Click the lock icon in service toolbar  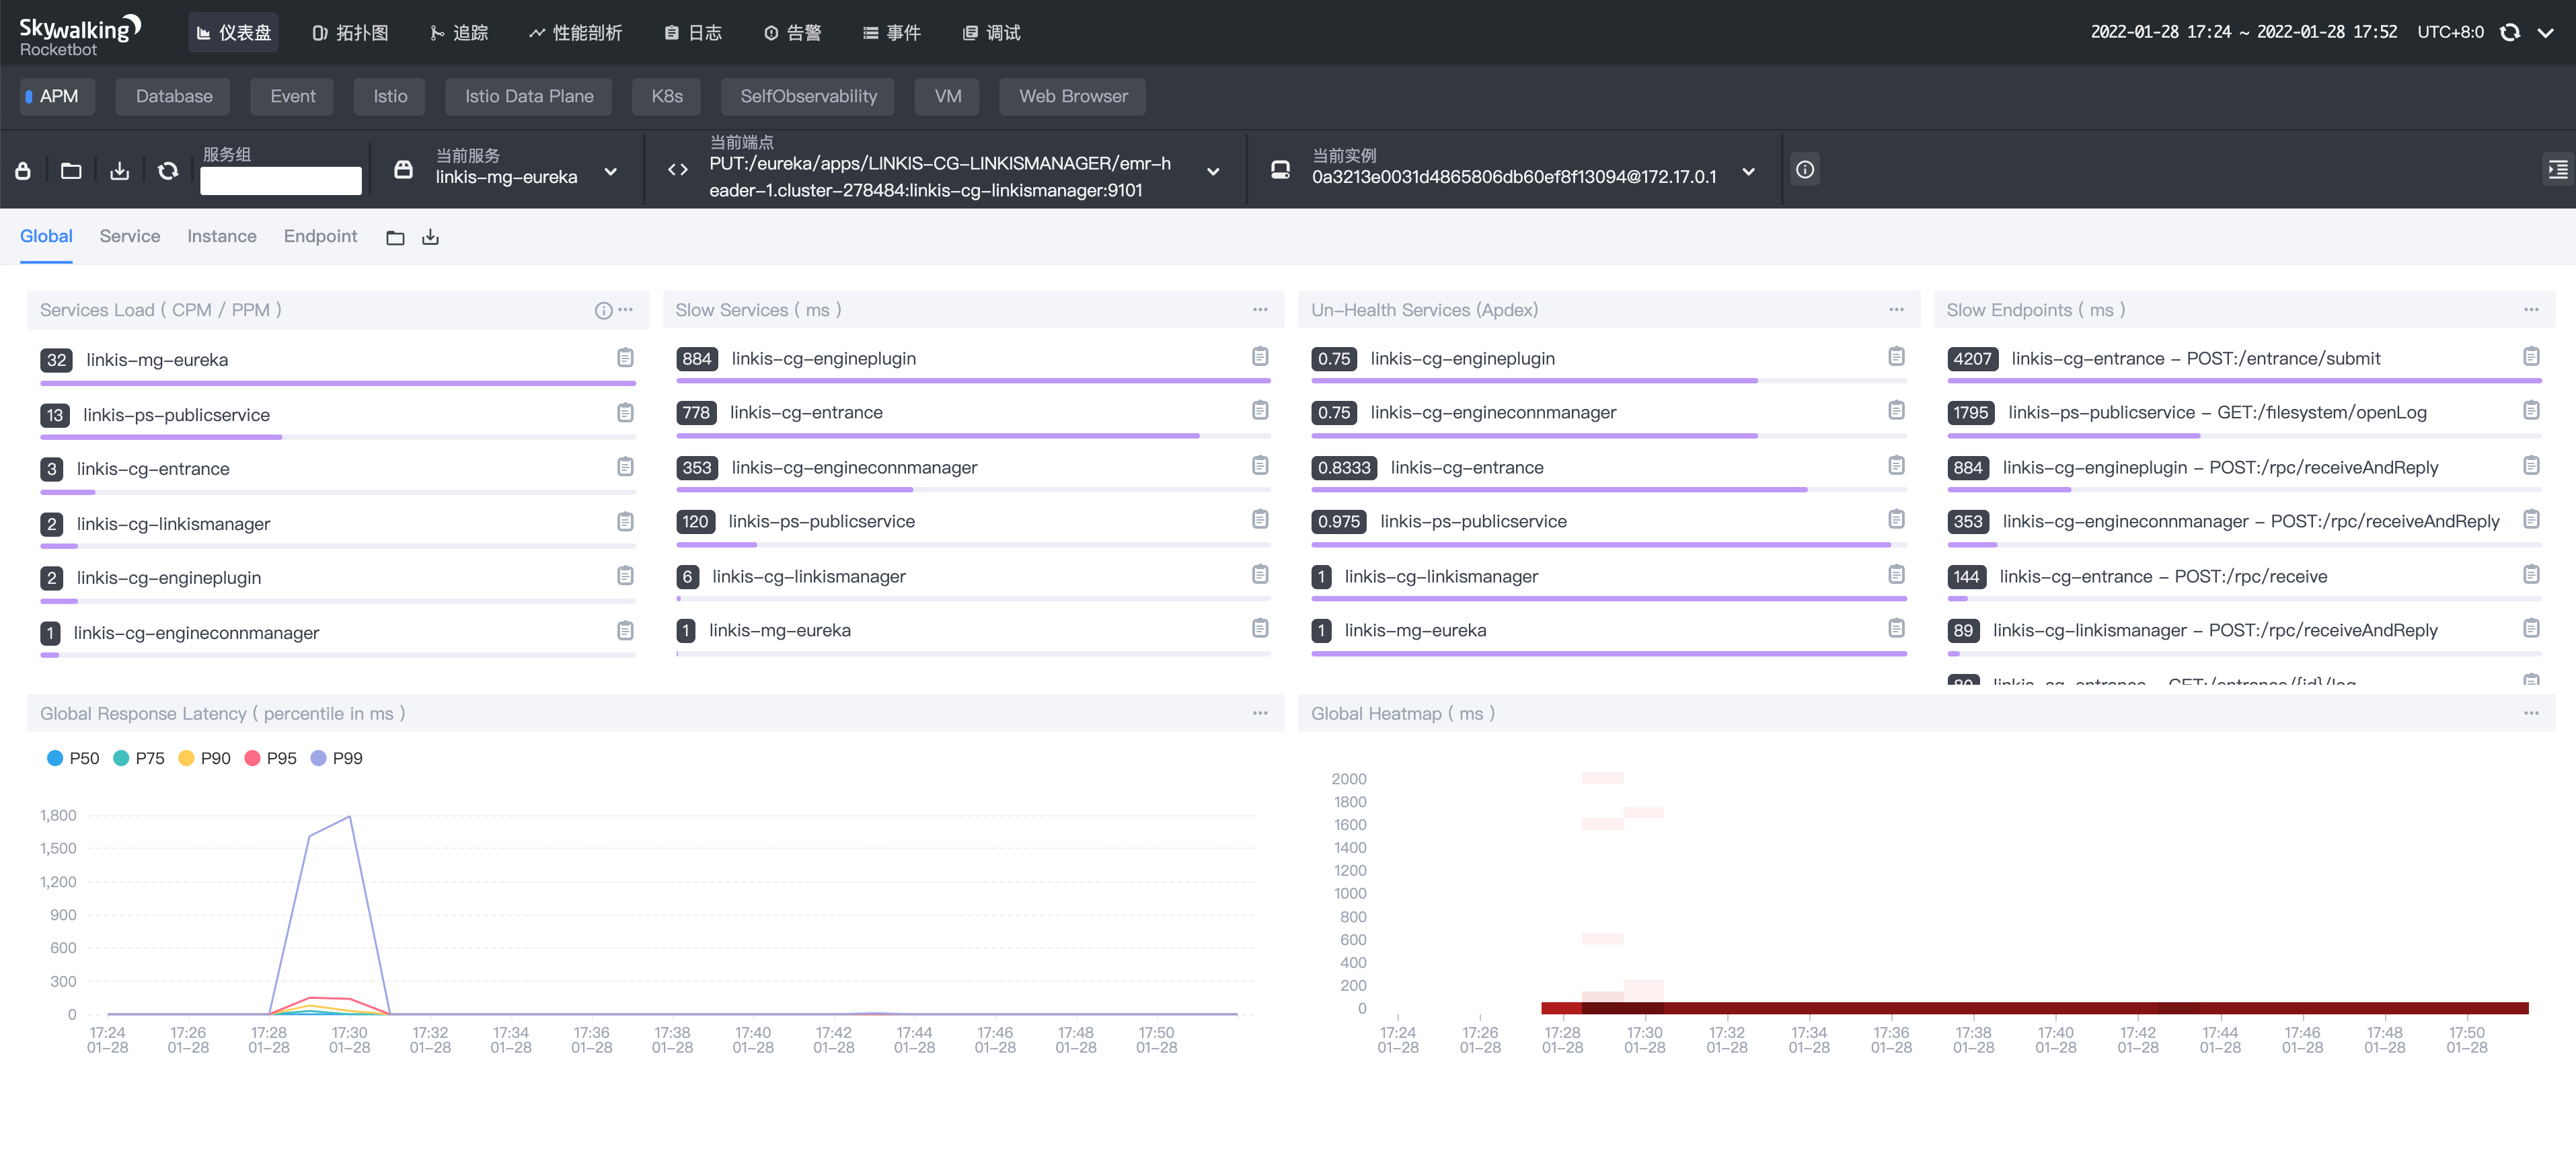pyautogui.click(x=23, y=171)
